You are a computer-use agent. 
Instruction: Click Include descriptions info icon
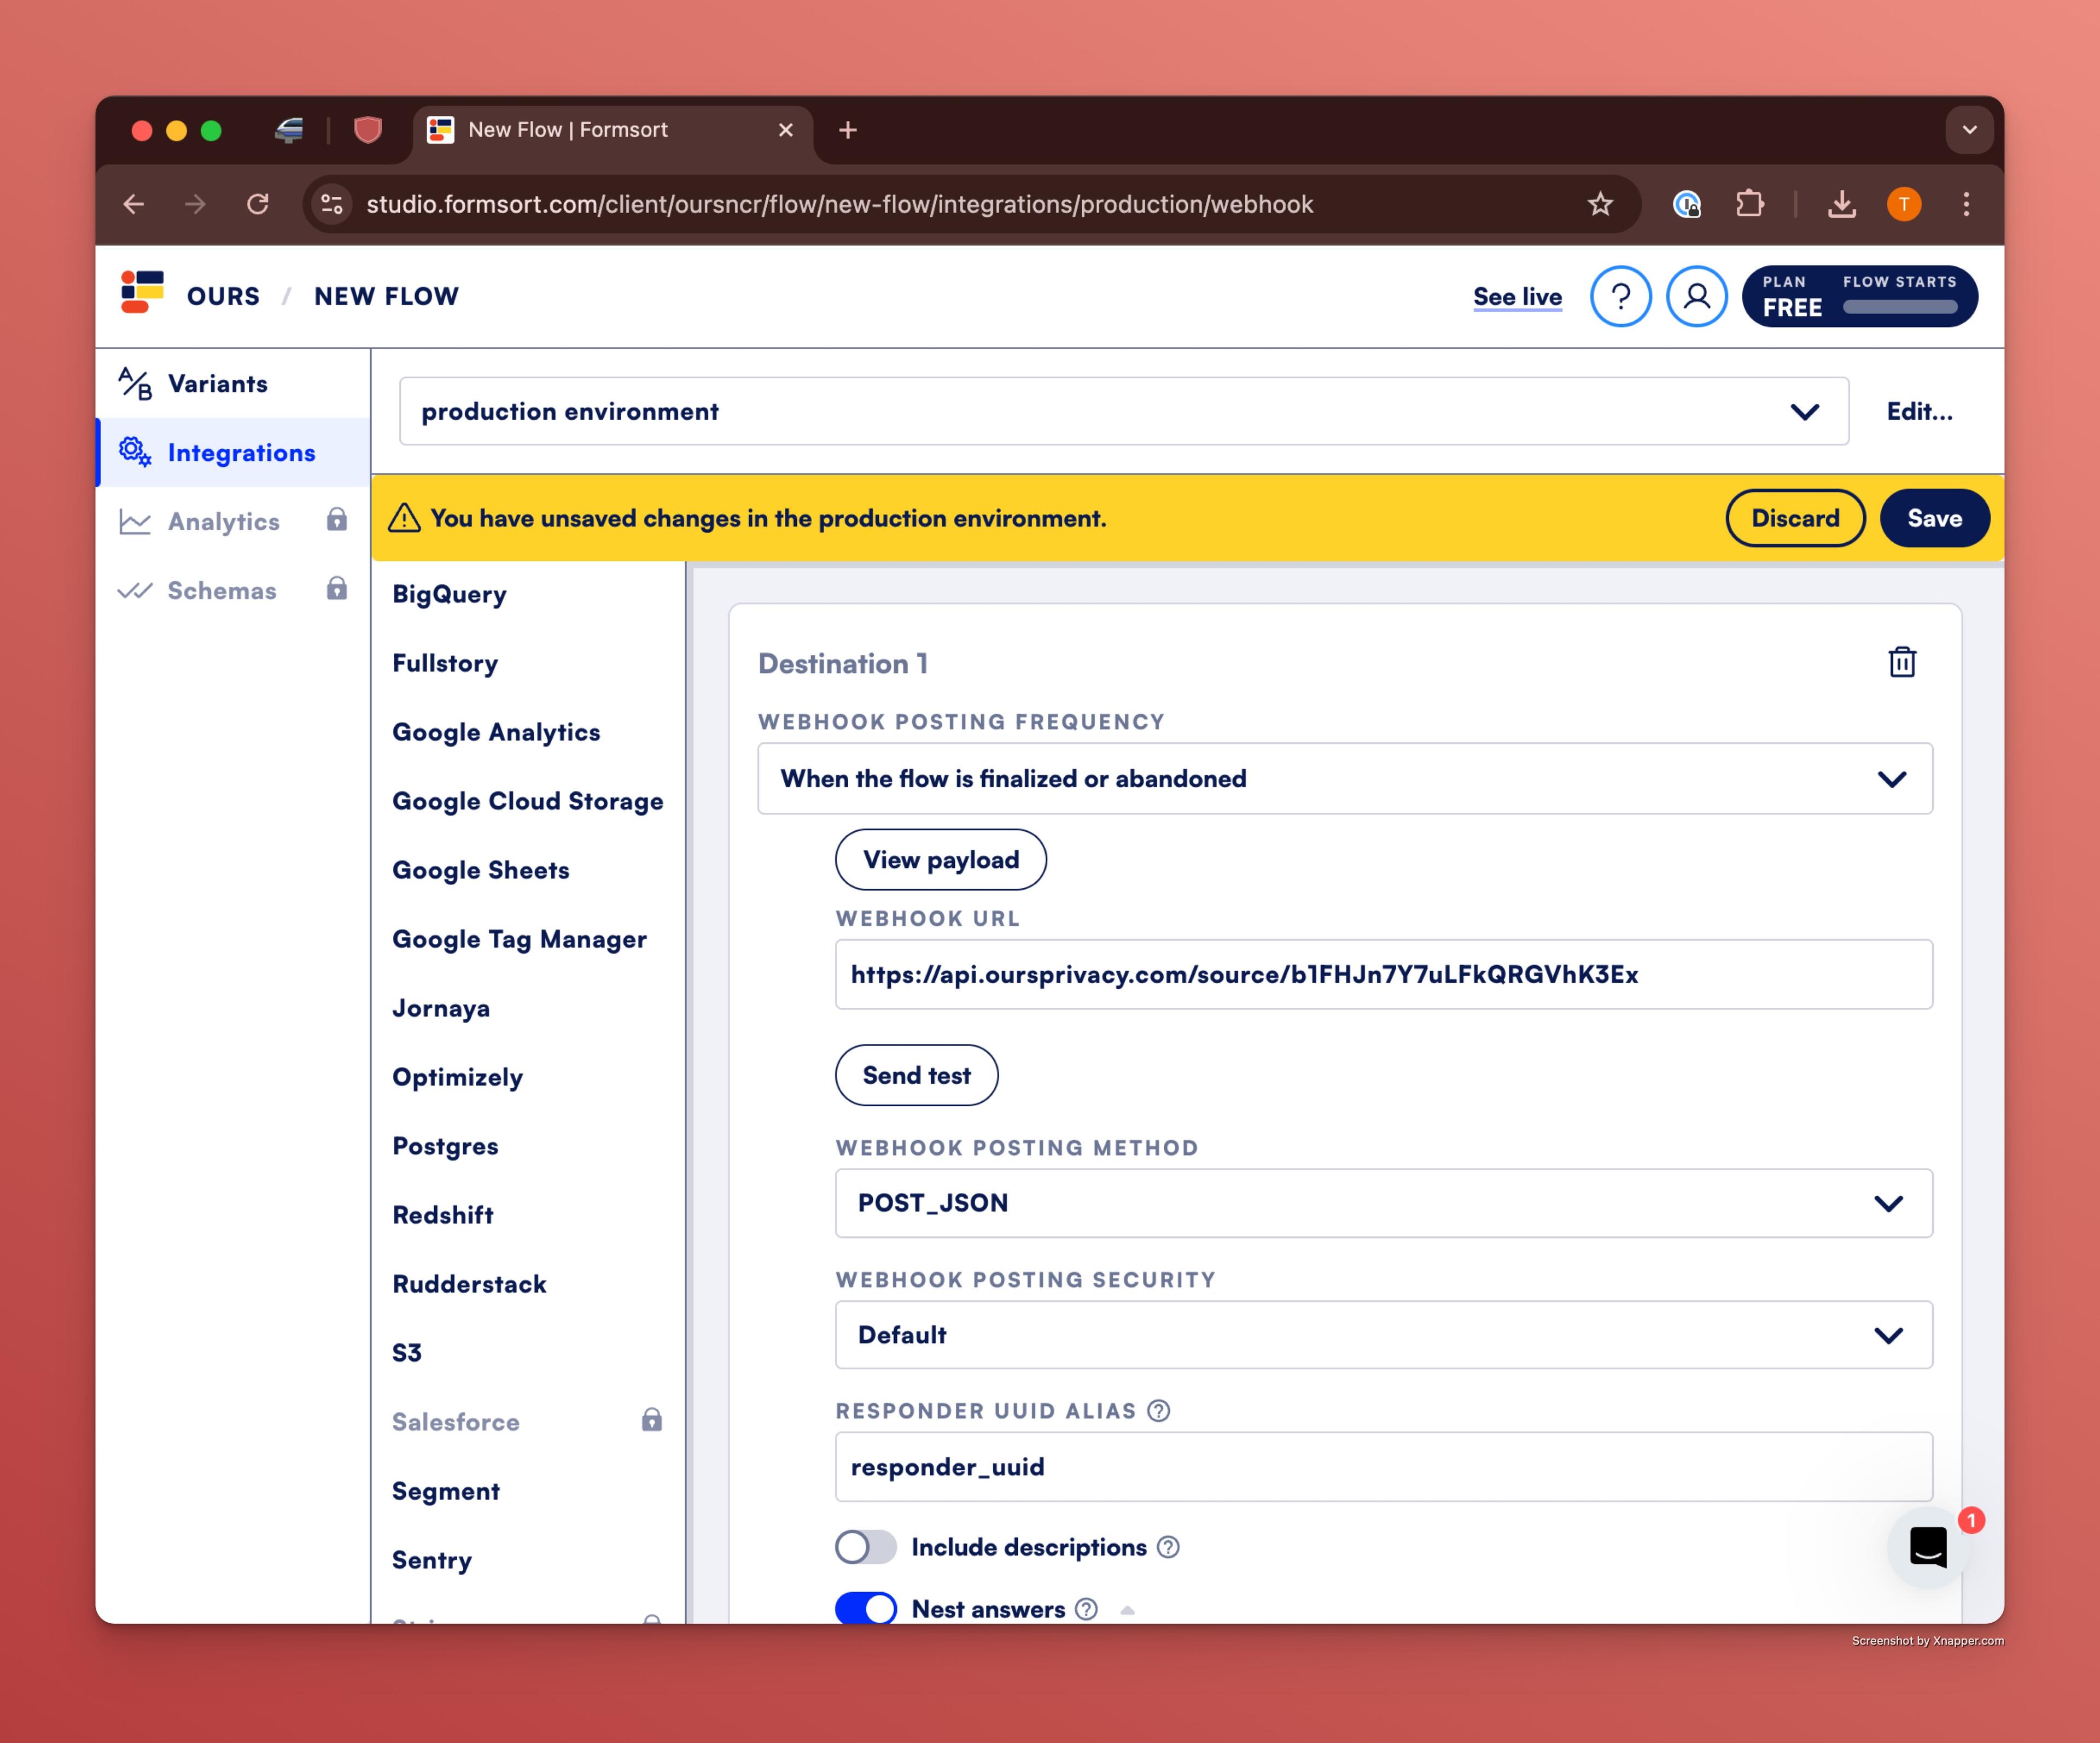click(1167, 1547)
